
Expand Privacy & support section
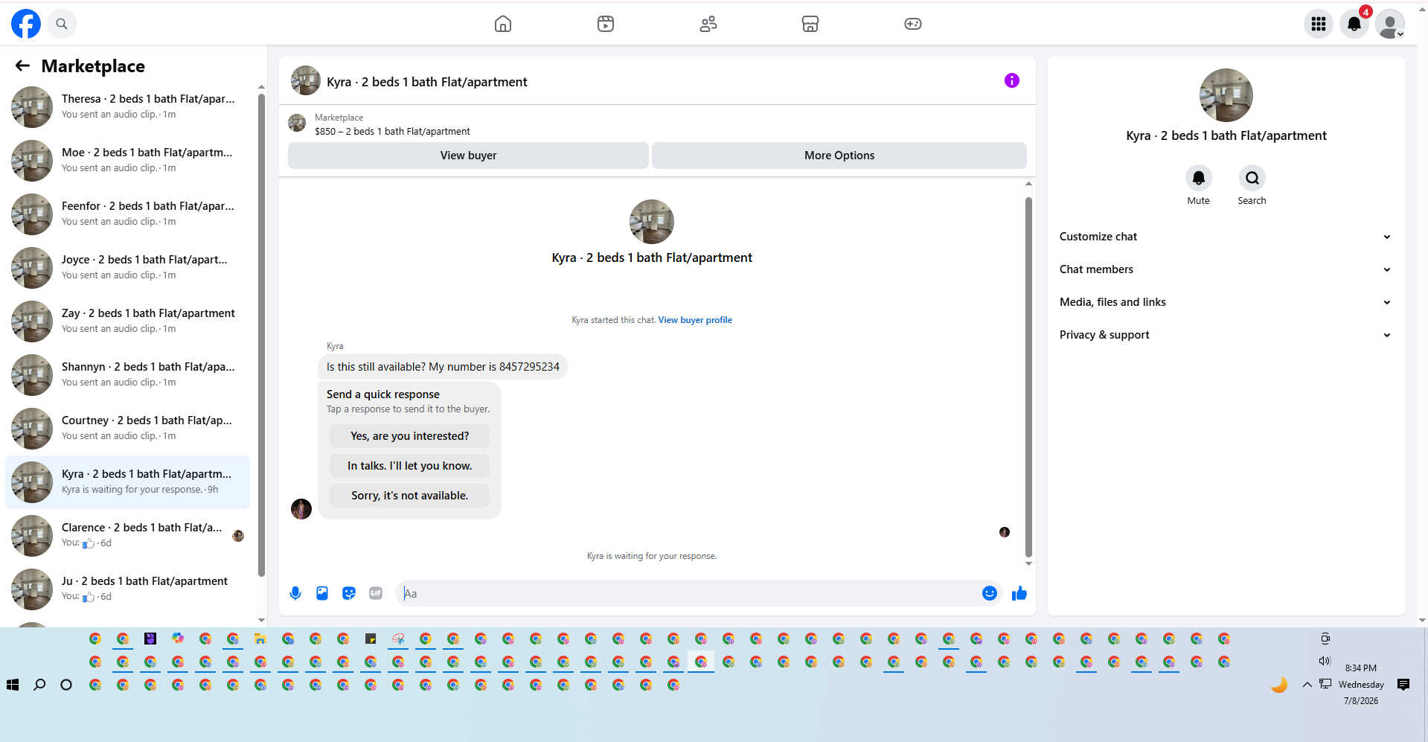pyautogui.click(x=1226, y=335)
